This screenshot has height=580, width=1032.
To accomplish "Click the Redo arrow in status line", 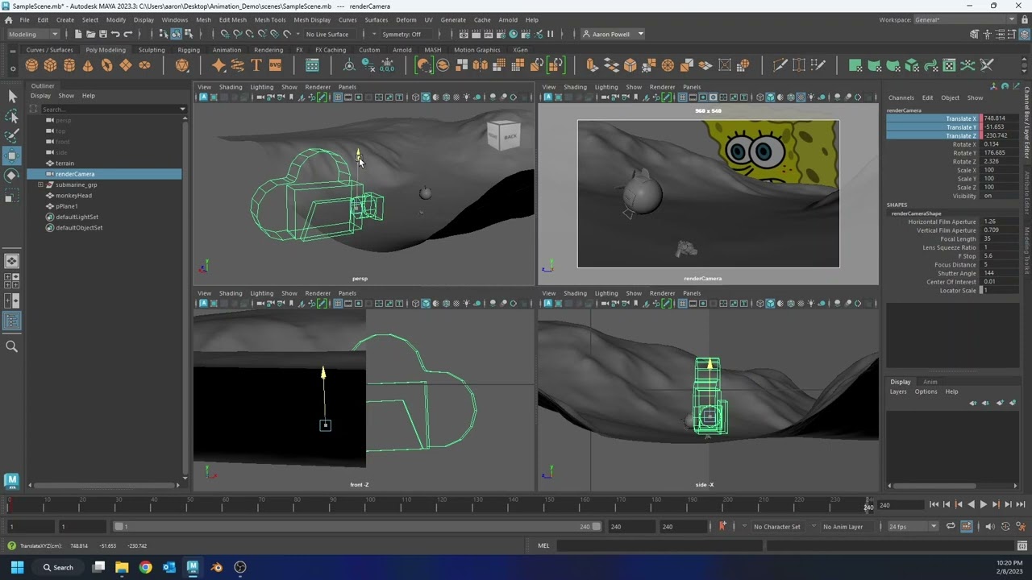I will point(127,34).
